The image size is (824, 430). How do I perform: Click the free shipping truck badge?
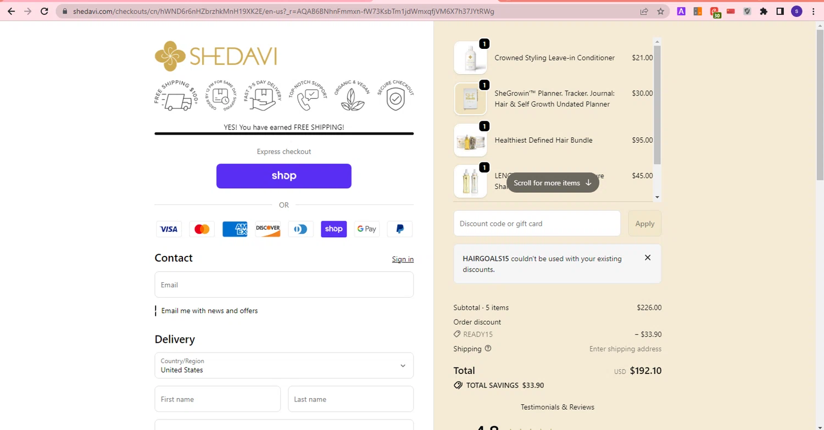pyautogui.click(x=176, y=96)
